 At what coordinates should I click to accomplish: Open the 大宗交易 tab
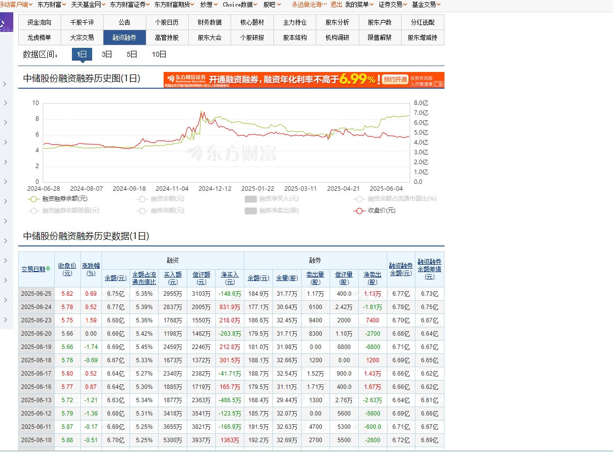click(82, 37)
